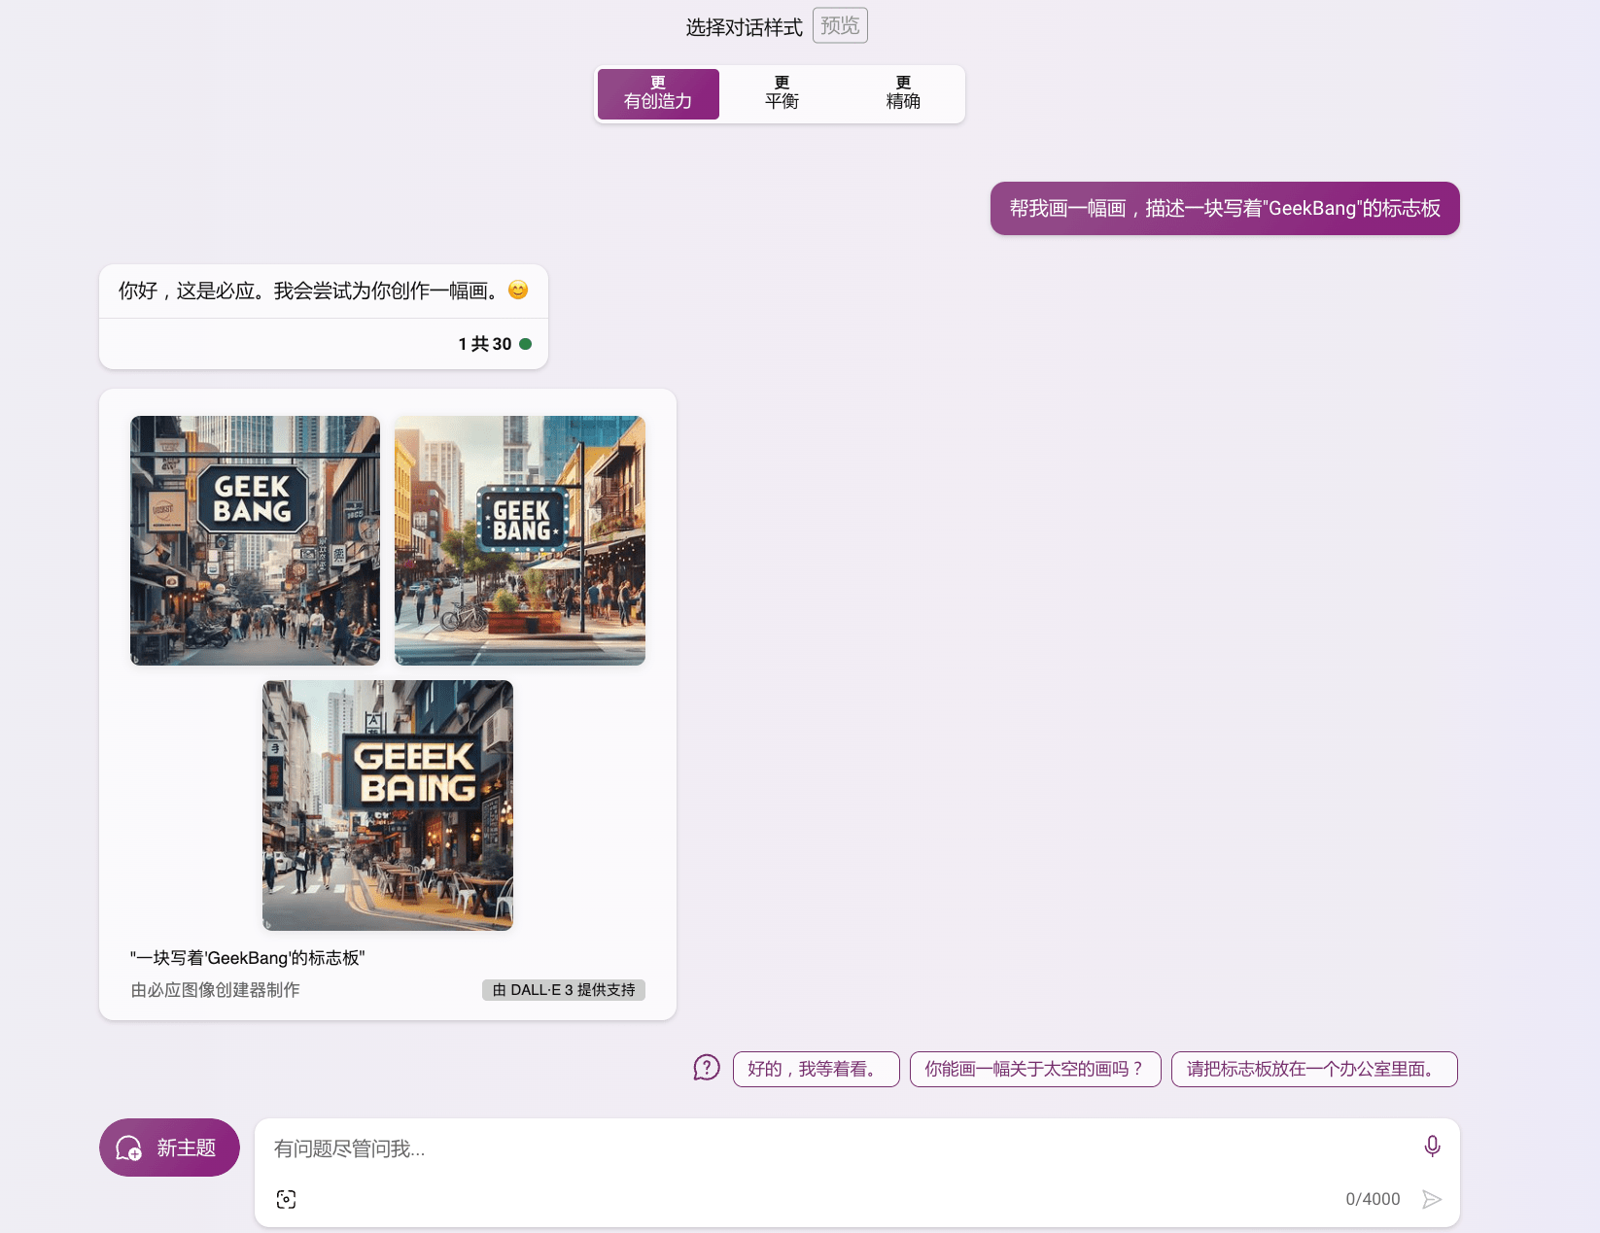Click the 预览 preview badge

[840, 26]
